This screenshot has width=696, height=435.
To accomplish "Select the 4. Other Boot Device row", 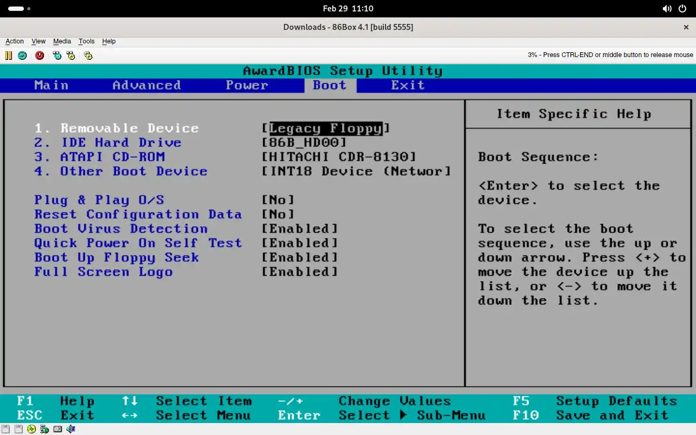I will [x=121, y=171].
